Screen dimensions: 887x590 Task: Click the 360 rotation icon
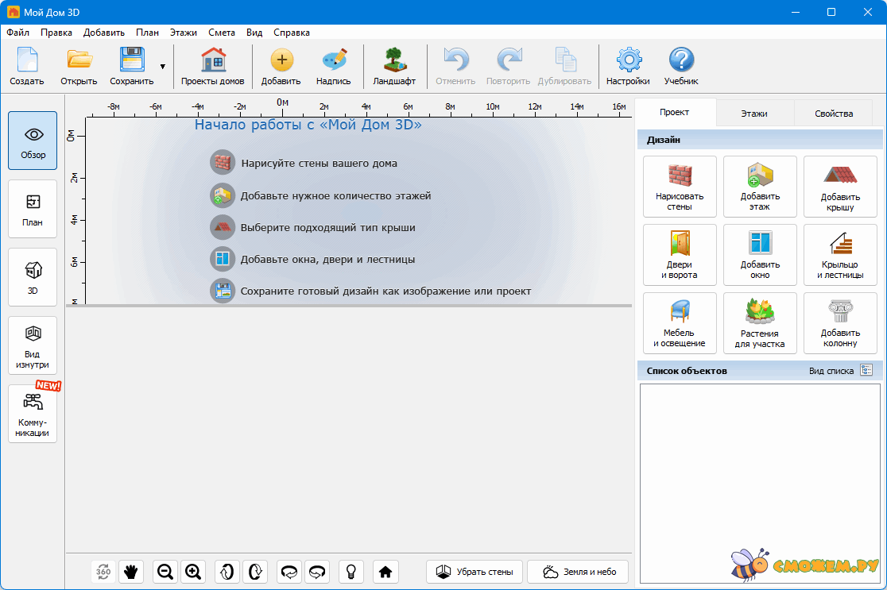point(103,572)
